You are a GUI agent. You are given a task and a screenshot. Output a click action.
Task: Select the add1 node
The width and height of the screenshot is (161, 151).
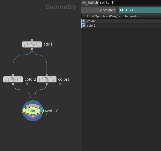(x=32, y=44)
